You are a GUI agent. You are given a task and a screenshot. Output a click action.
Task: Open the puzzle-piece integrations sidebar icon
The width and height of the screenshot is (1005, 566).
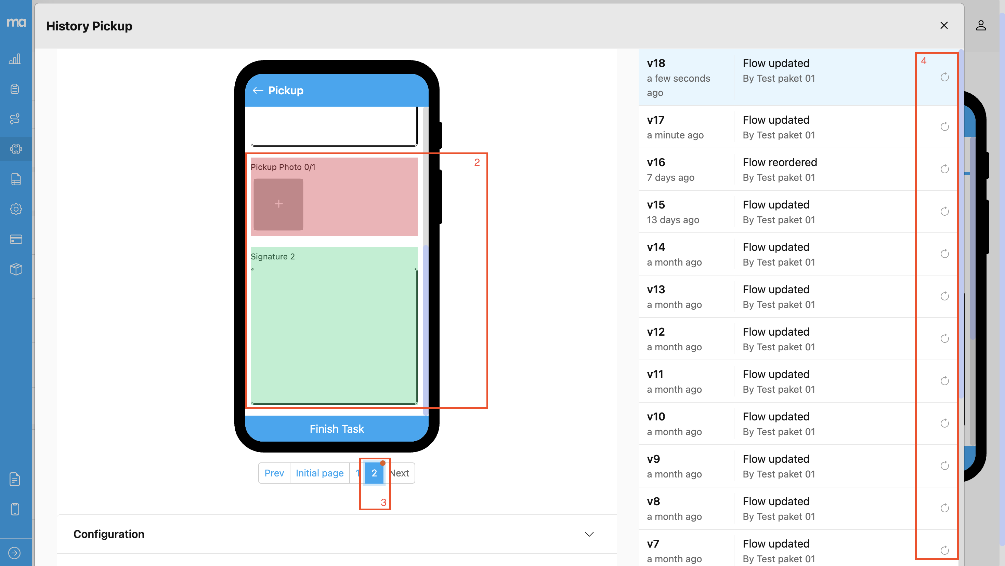16,149
